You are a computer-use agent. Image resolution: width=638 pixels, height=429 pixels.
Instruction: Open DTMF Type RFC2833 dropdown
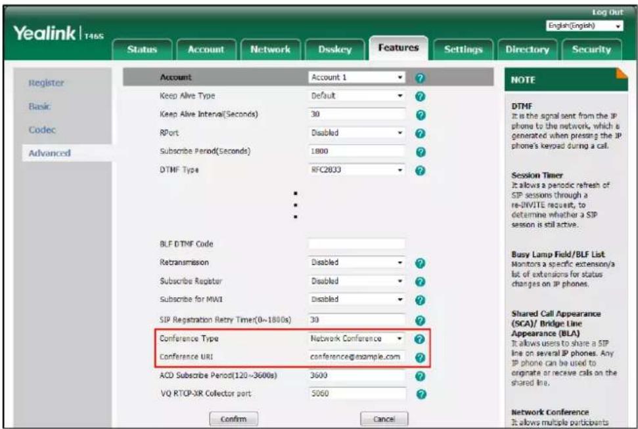coord(357,170)
